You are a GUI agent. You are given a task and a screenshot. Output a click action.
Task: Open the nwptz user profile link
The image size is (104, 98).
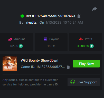(x=31, y=23)
